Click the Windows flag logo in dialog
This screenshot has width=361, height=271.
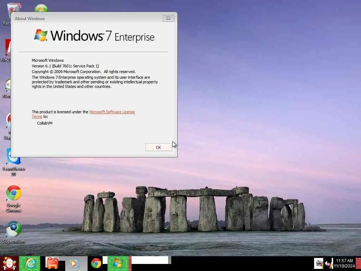(41, 35)
